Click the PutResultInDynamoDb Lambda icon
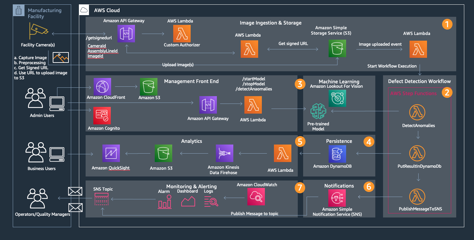The image size is (474, 240). click(x=418, y=154)
